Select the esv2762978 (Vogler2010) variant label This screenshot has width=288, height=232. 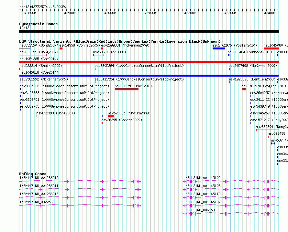click(x=264, y=86)
